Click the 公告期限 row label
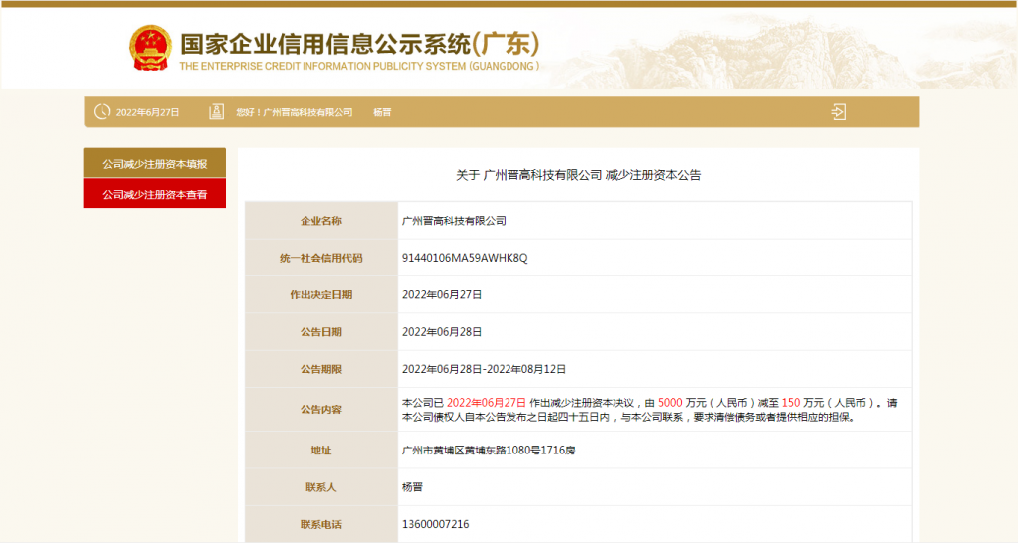 click(320, 369)
